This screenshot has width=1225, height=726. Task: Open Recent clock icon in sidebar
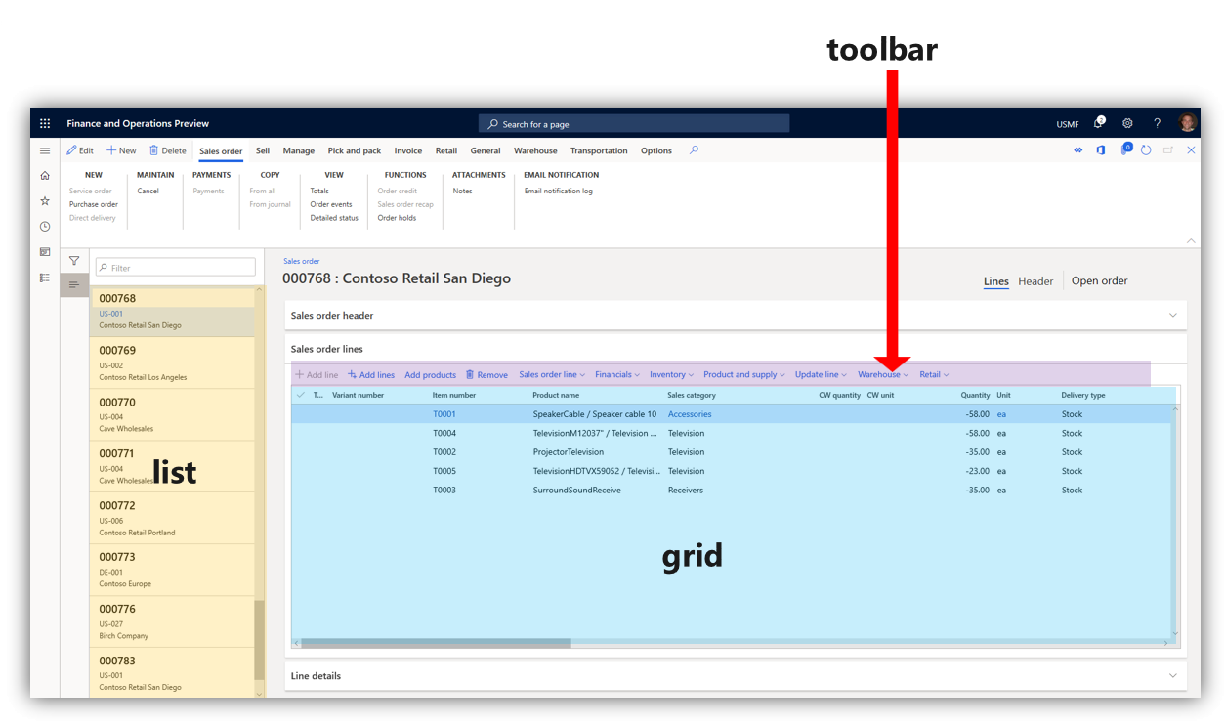coord(45,227)
